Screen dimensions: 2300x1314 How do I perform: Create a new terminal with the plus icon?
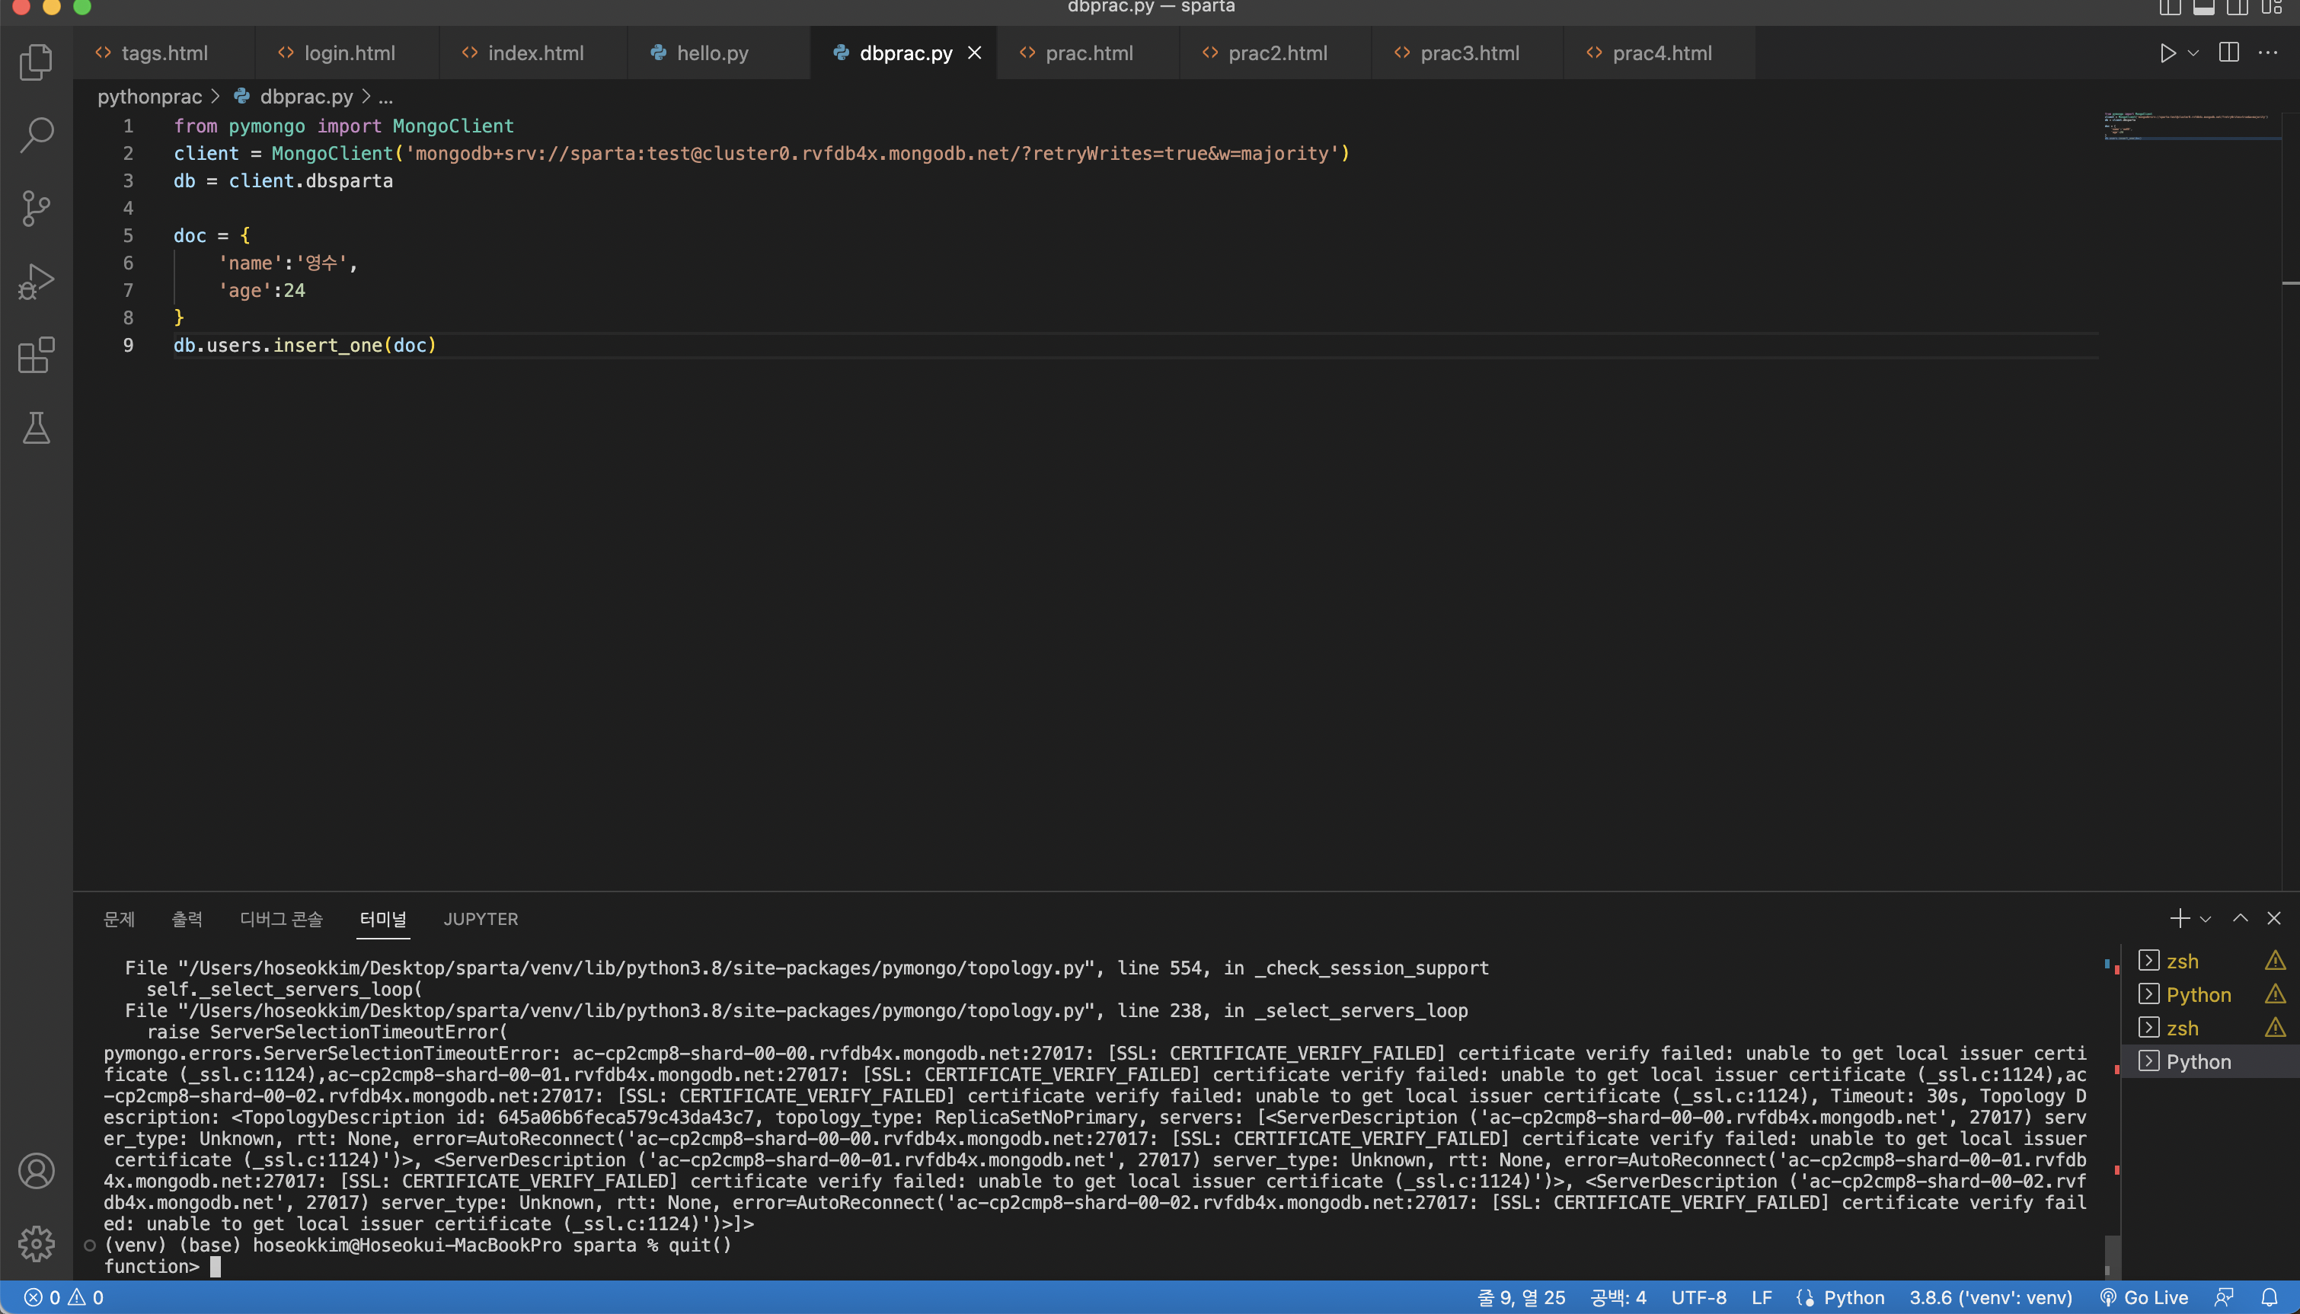point(2179,919)
